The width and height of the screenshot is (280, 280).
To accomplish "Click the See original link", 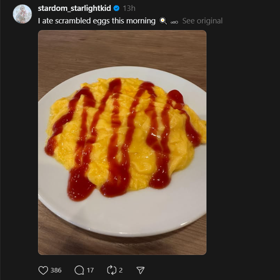I will (202, 21).
